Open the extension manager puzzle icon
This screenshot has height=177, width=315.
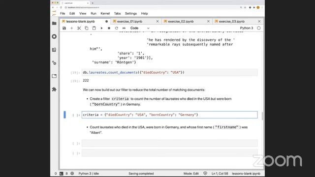(x=54, y=89)
